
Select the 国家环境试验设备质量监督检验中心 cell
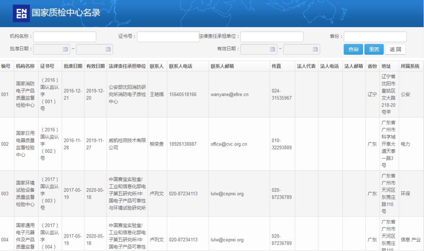tap(26, 193)
